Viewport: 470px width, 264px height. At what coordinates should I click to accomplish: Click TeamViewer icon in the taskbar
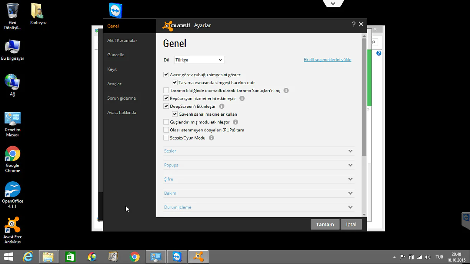coord(177,257)
